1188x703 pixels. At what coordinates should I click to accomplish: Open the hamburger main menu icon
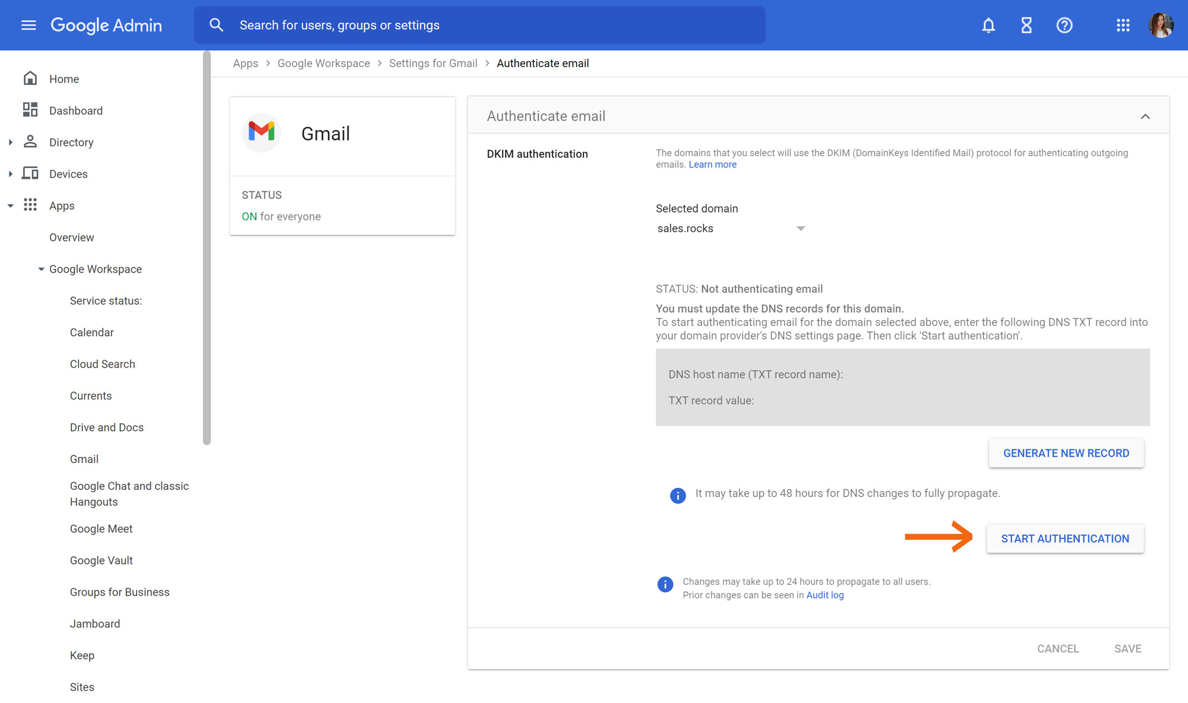[29, 25]
